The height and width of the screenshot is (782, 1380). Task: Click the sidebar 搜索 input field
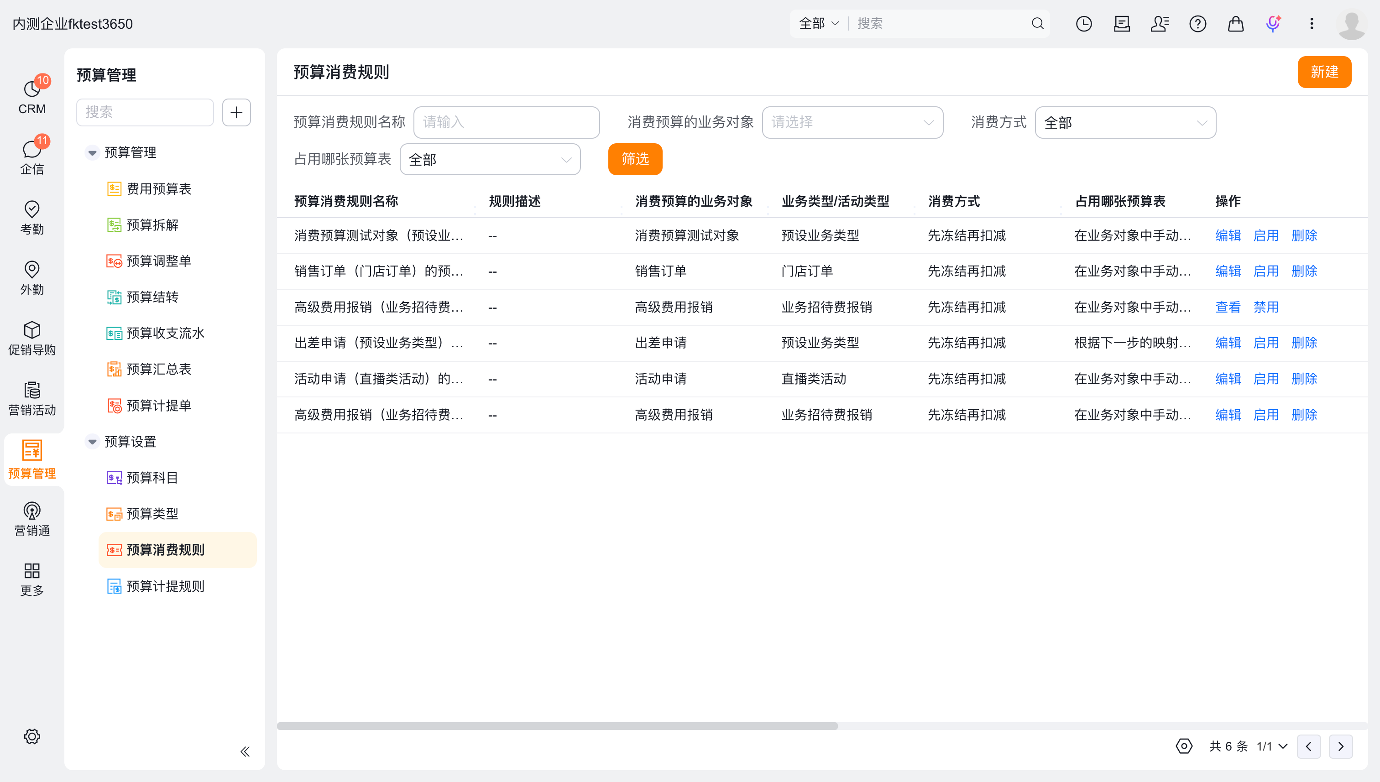(145, 112)
